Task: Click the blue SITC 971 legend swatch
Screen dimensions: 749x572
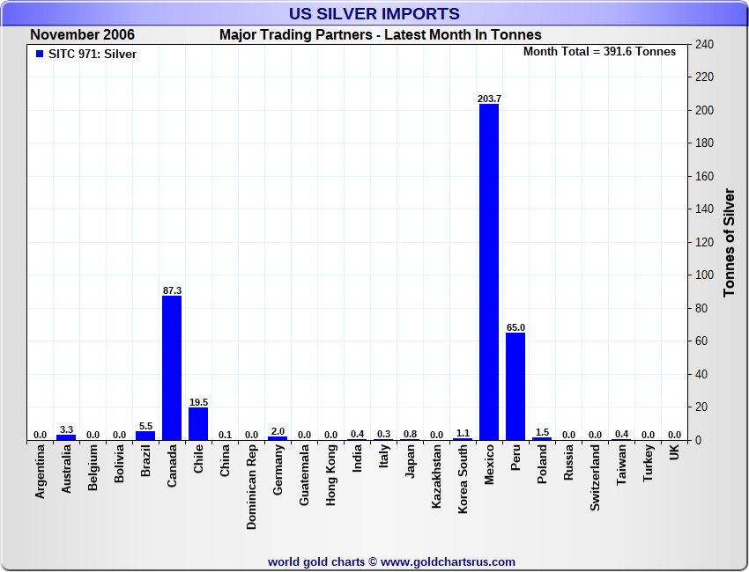Action: coord(39,54)
